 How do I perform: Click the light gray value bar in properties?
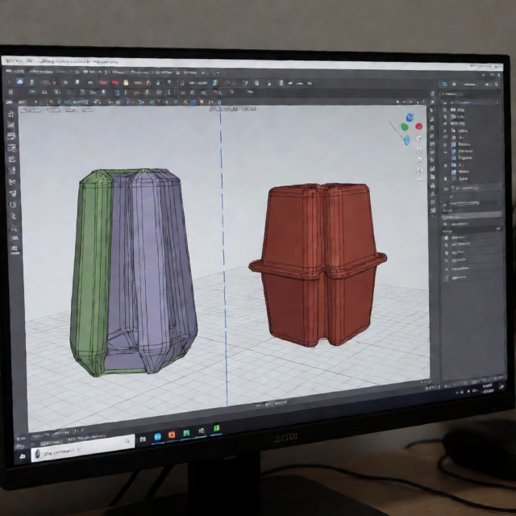(x=471, y=215)
